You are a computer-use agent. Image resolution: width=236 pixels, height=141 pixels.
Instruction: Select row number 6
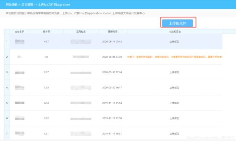pyautogui.click(x=7, y=118)
